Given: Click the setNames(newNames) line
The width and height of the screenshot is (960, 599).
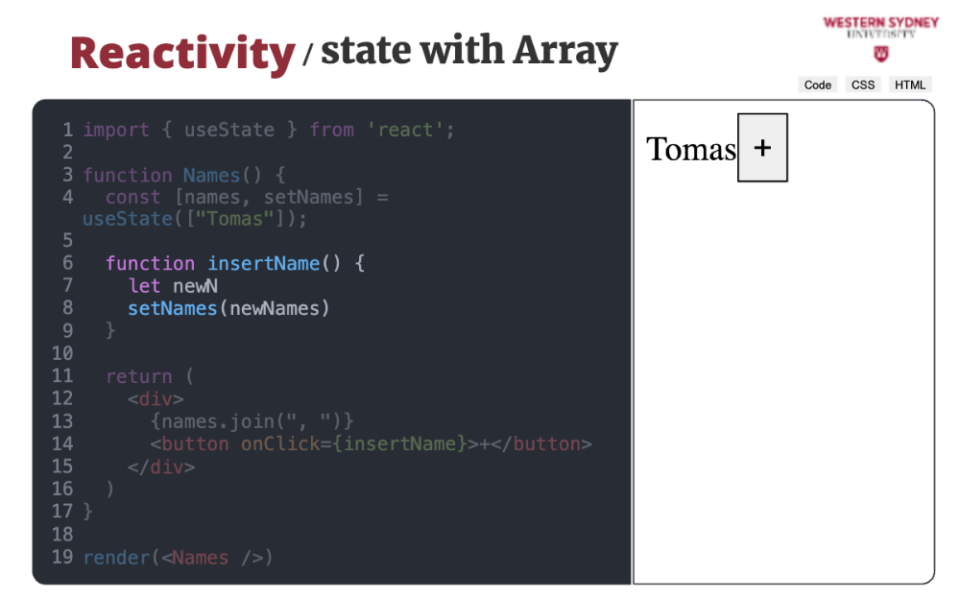Looking at the screenshot, I should point(228,308).
